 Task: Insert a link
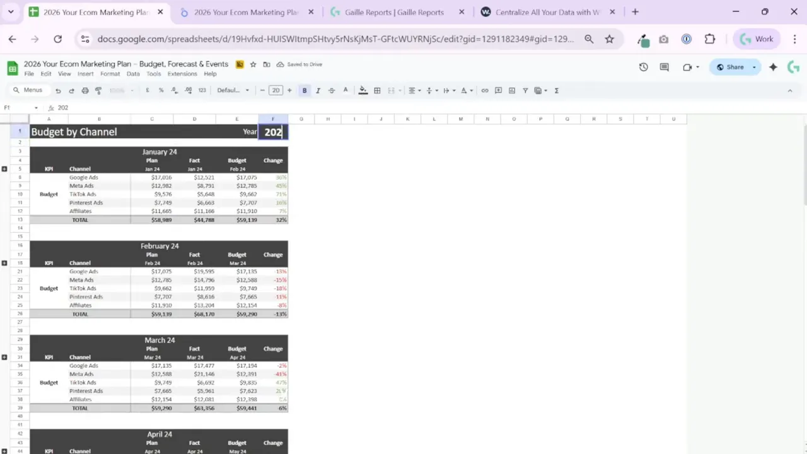(x=484, y=90)
